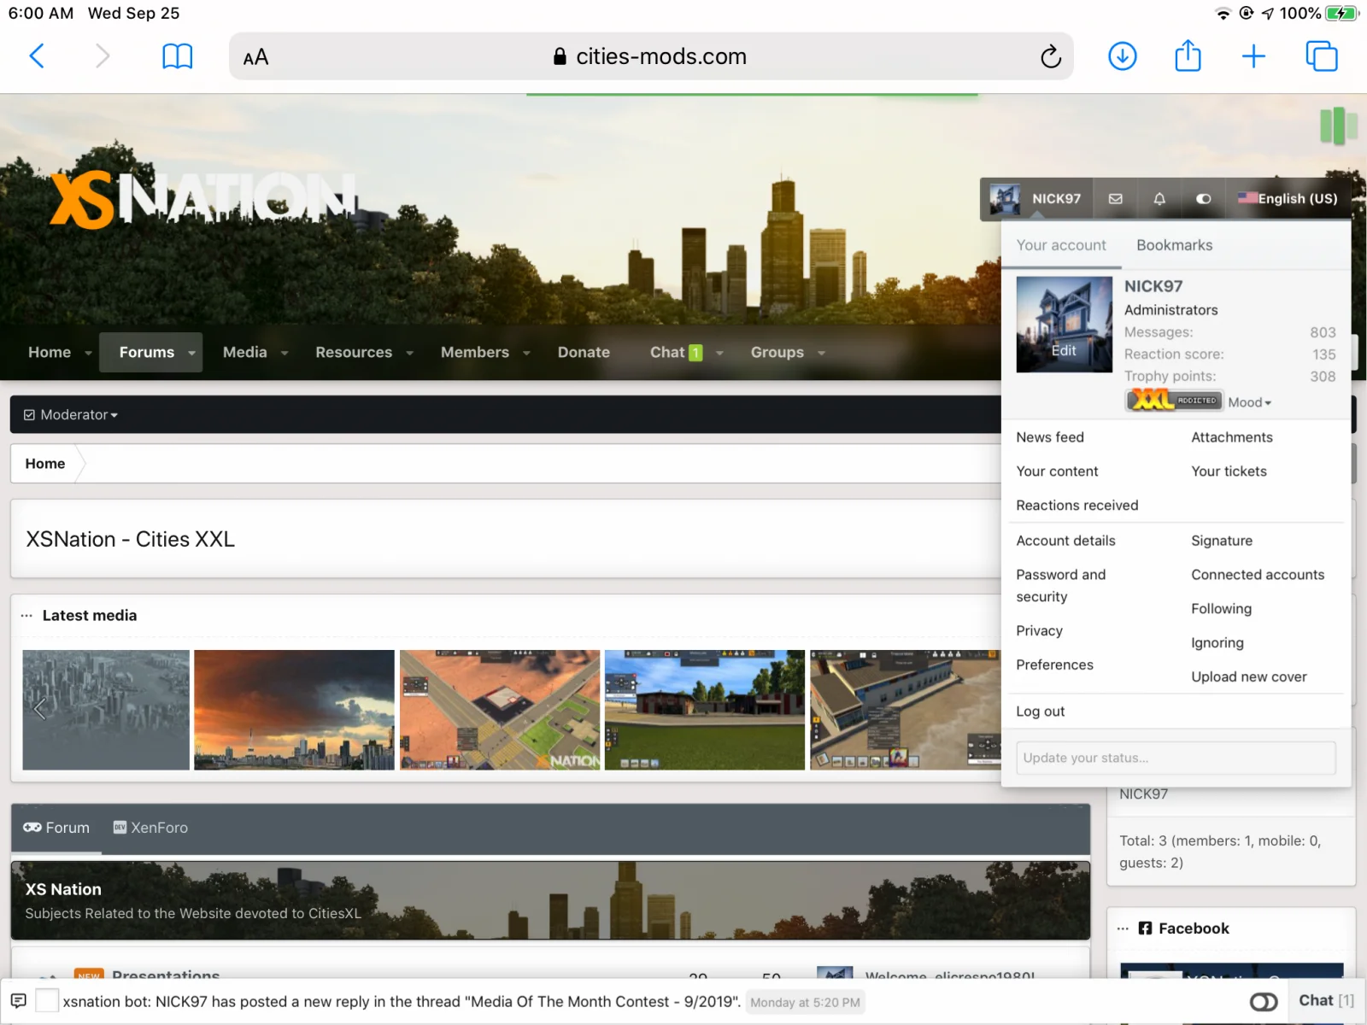Open the Following list

1221,609
